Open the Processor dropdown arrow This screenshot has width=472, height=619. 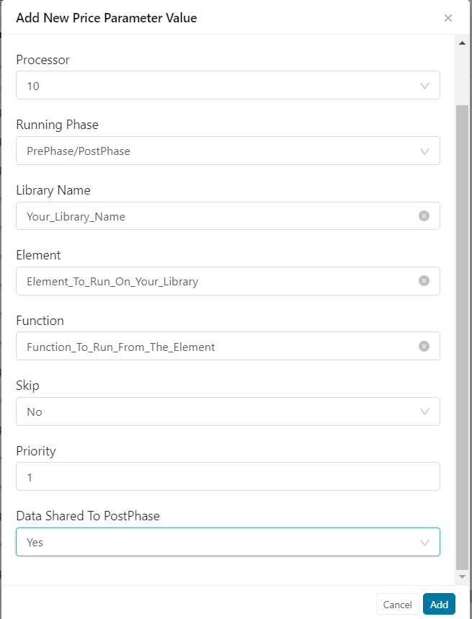click(424, 86)
